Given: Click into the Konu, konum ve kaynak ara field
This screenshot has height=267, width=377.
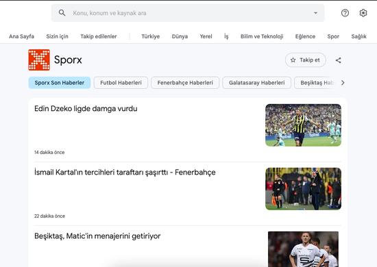Looking at the screenshot, I should point(188,13).
